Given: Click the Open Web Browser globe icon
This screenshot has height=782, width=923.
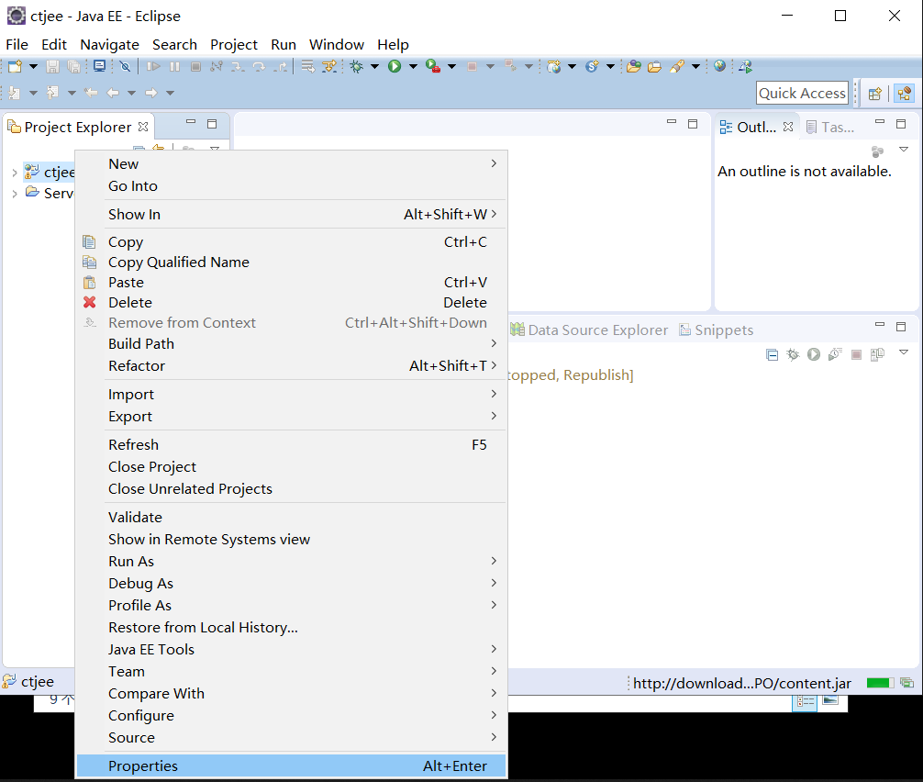Looking at the screenshot, I should [x=719, y=66].
